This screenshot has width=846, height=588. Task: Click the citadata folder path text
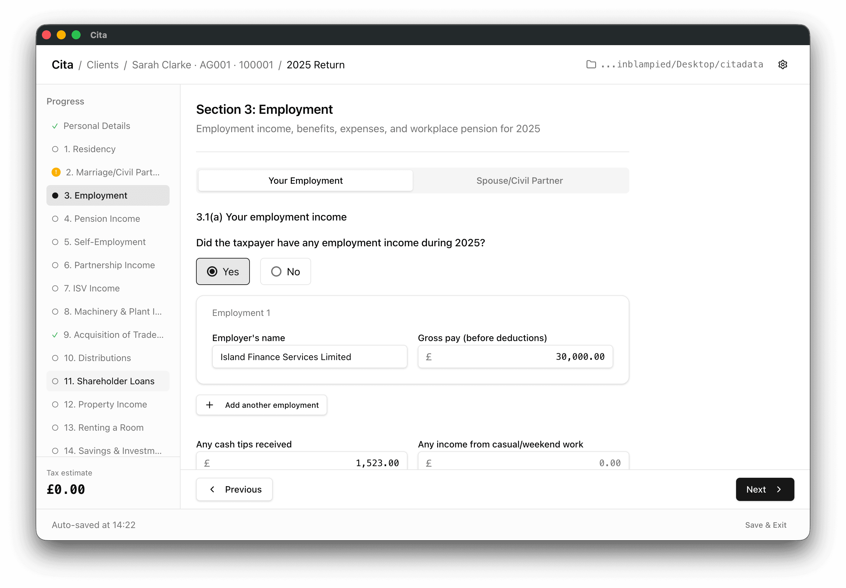click(x=682, y=64)
